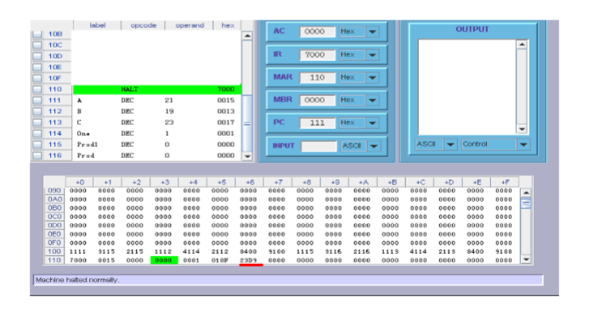Open the OUTPUT Control dropdown
This screenshot has width=605, height=314.
click(x=523, y=144)
